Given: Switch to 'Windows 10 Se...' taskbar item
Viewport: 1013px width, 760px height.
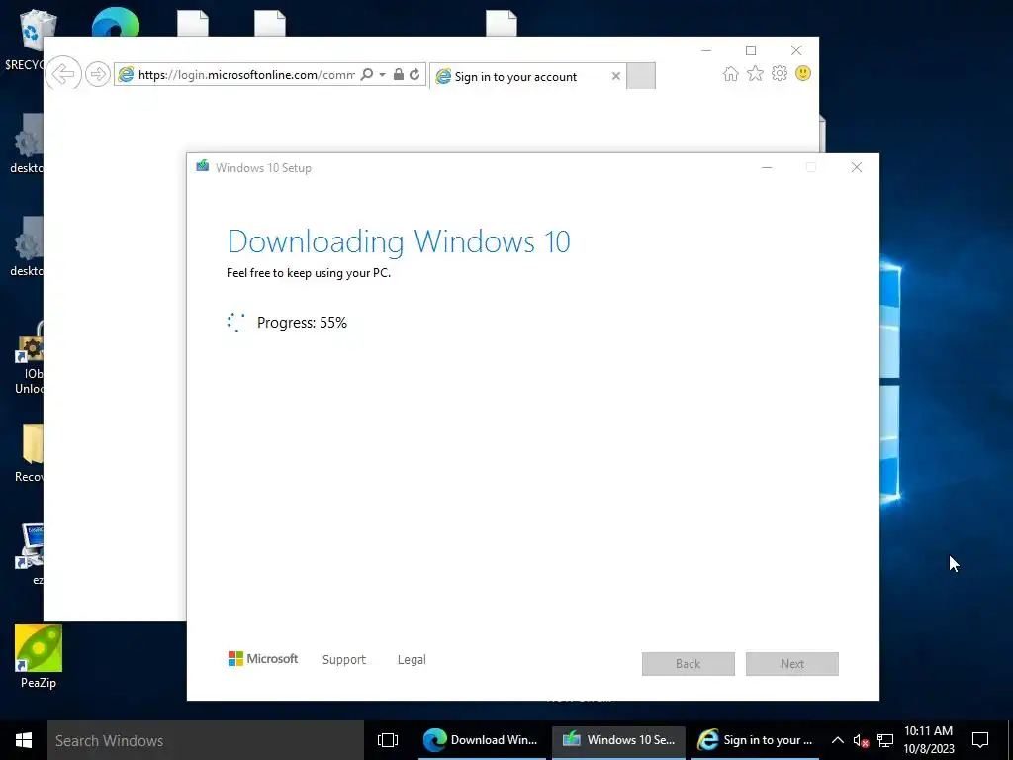Looking at the screenshot, I should (x=618, y=740).
